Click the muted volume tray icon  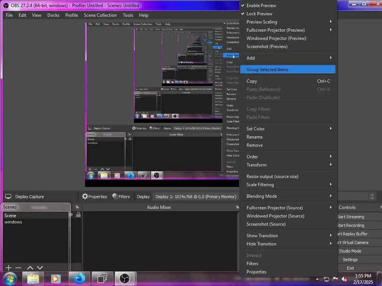(344, 279)
